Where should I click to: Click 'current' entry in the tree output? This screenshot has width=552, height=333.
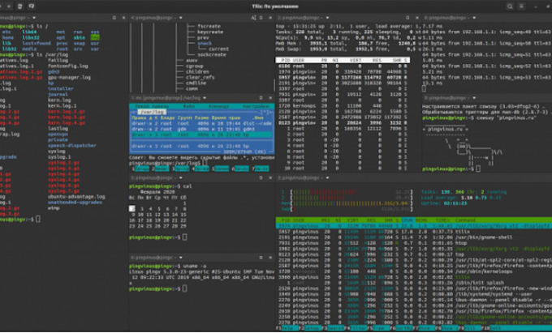coord(218,49)
